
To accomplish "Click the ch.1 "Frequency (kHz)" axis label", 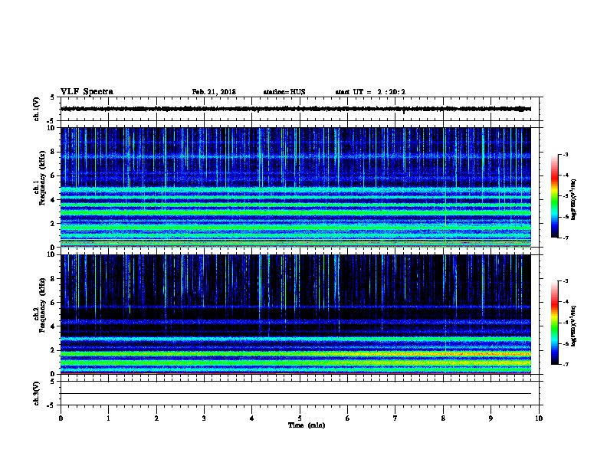I will pos(42,178).
